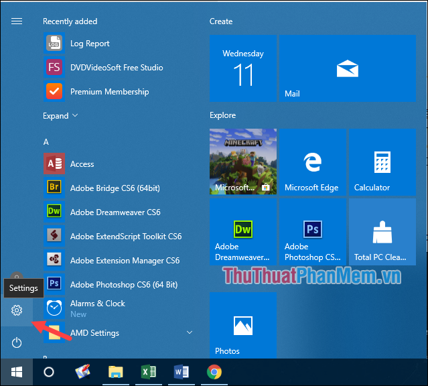
Task: Click the "Alarms & Clock" label
Action: click(x=97, y=303)
